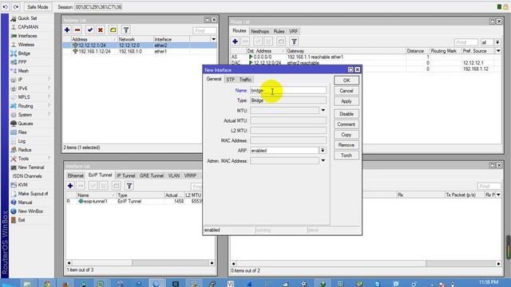Expand Admin. MAC Address dropdown arrow
This screenshot has width=511, height=287.
click(x=323, y=160)
